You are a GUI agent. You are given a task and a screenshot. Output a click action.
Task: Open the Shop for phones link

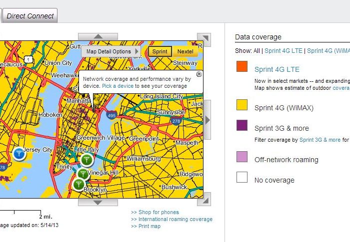tap(155, 212)
